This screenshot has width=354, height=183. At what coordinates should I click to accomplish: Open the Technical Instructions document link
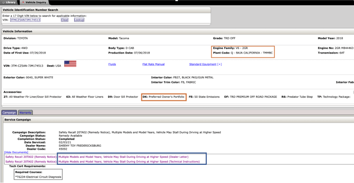click(129, 161)
